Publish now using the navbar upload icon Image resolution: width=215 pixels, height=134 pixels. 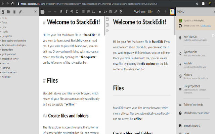165,12
